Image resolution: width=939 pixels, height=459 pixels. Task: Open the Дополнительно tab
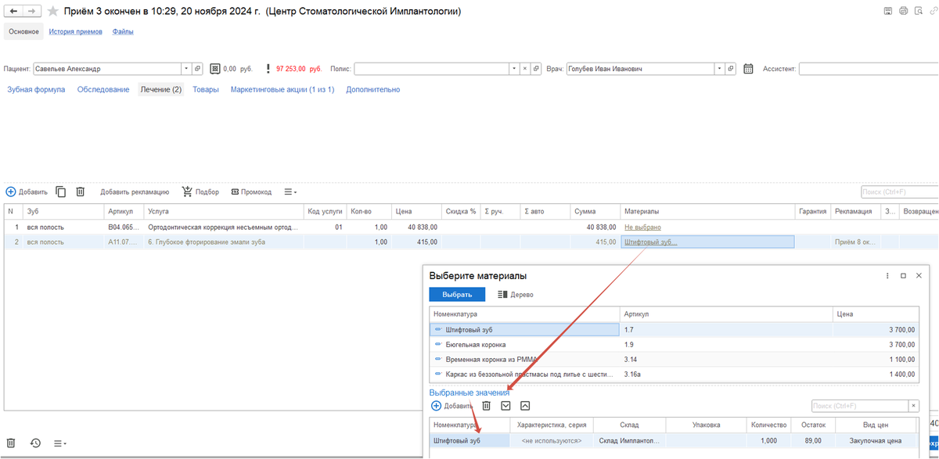(x=373, y=90)
